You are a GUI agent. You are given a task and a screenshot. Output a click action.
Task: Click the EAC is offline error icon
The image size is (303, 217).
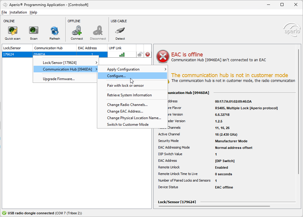(163, 57)
